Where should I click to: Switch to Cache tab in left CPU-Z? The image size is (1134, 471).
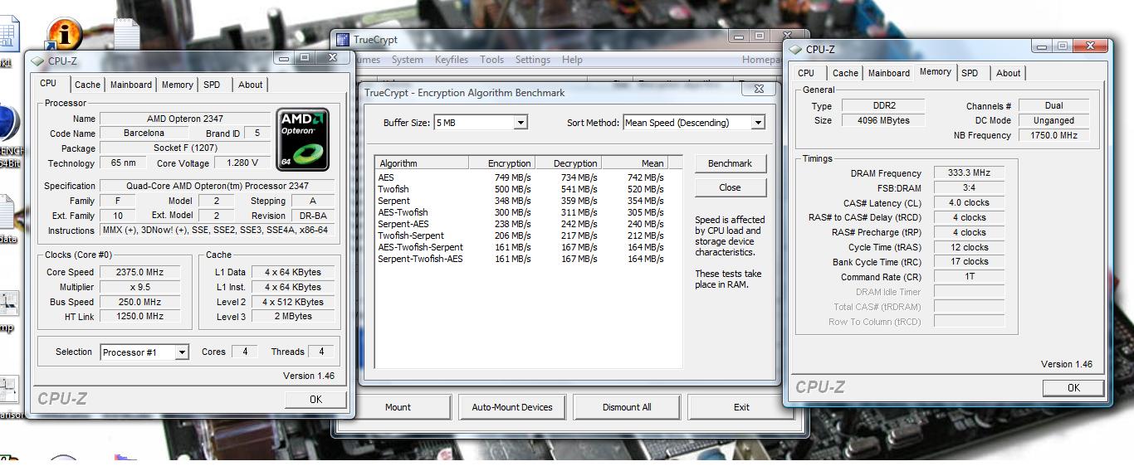point(87,85)
